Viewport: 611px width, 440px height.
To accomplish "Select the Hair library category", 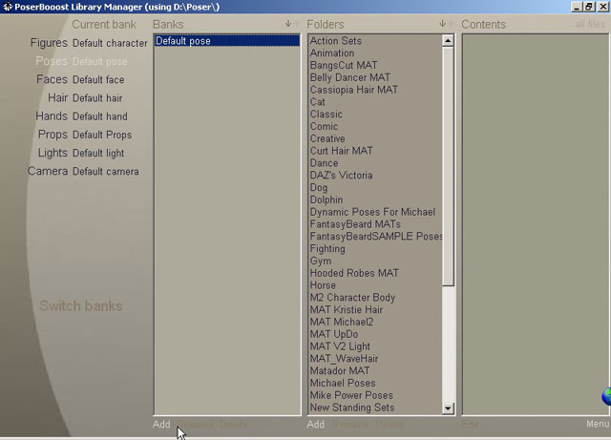I will coord(57,97).
